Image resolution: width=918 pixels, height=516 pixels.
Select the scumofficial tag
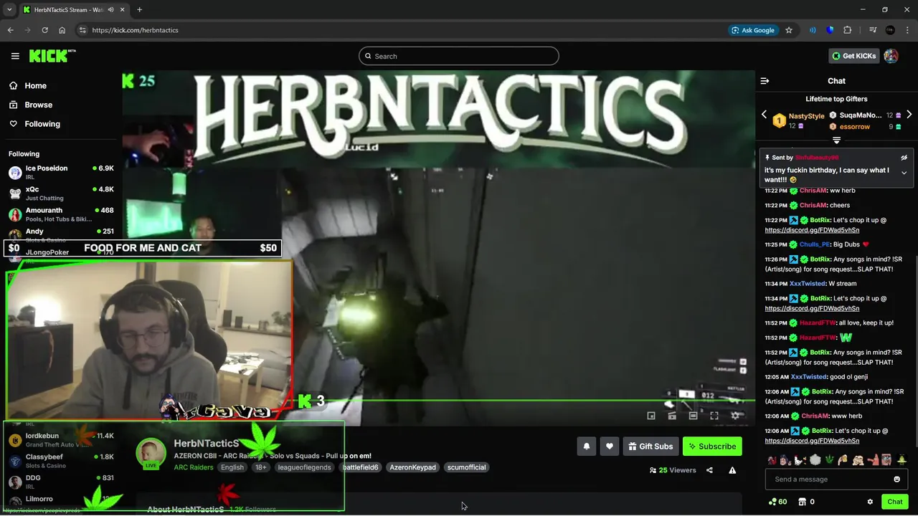click(466, 467)
